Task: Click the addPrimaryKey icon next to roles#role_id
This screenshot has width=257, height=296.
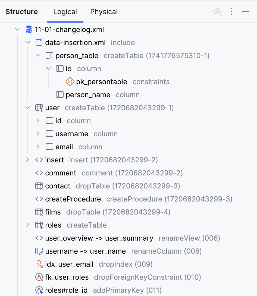Action: click(x=39, y=290)
